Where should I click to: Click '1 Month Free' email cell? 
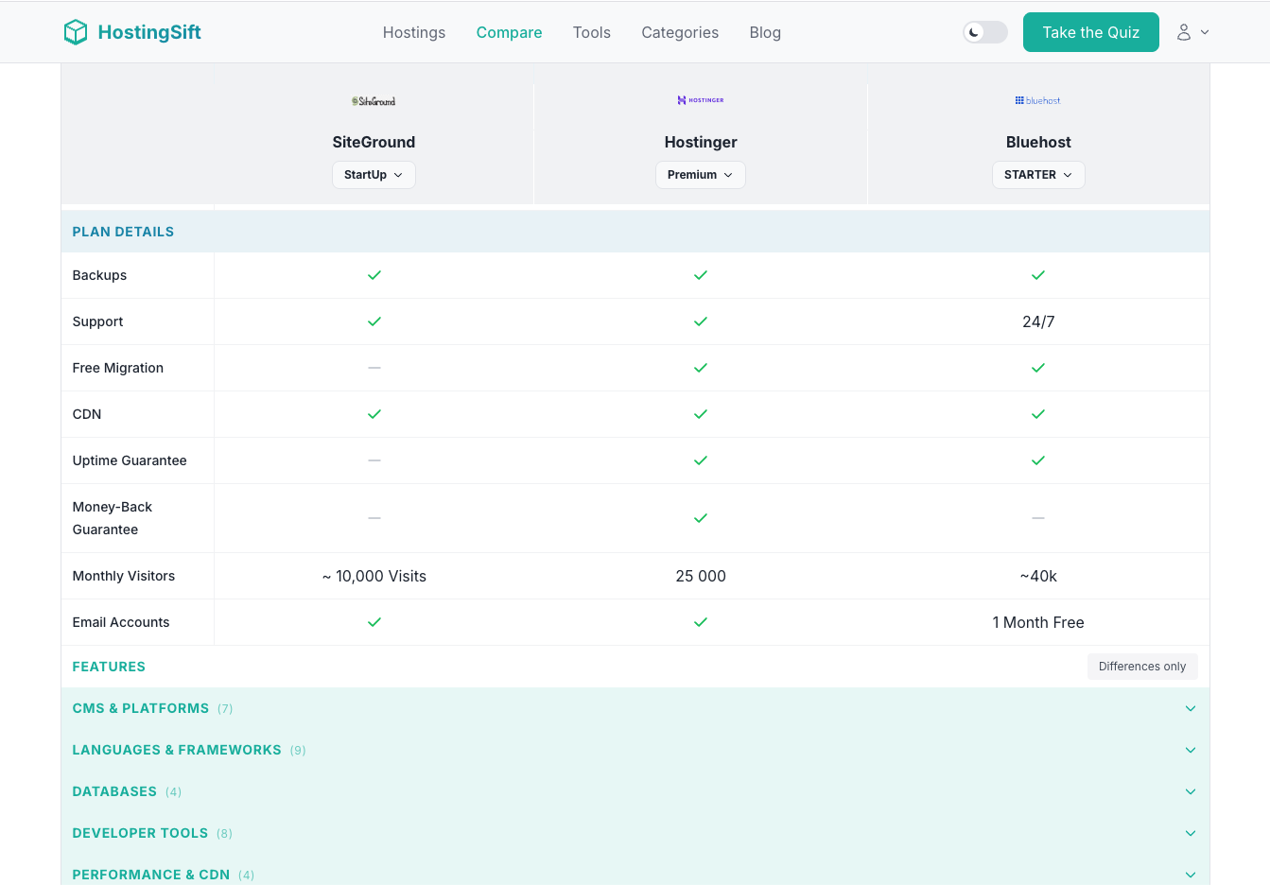pos(1038,622)
